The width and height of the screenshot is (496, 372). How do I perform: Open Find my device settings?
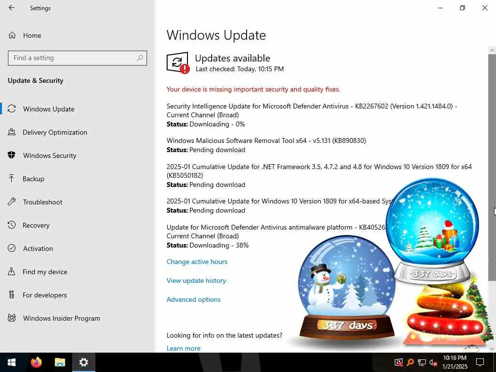click(x=77, y=271)
